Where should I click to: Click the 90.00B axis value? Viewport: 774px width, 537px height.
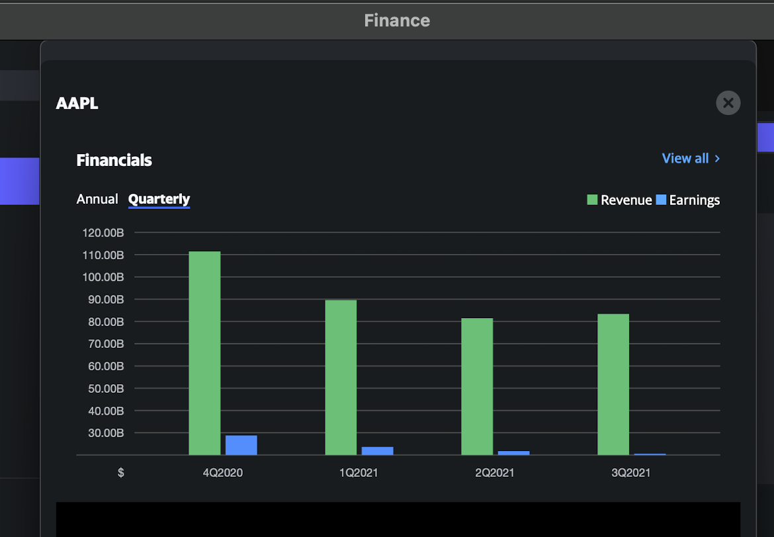point(106,300)
